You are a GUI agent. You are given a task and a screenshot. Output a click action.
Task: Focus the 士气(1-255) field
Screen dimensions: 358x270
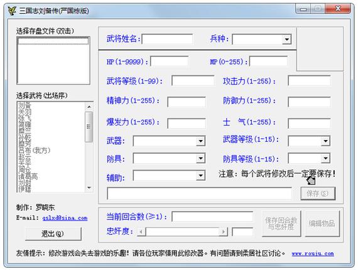(x=309, y=123)
